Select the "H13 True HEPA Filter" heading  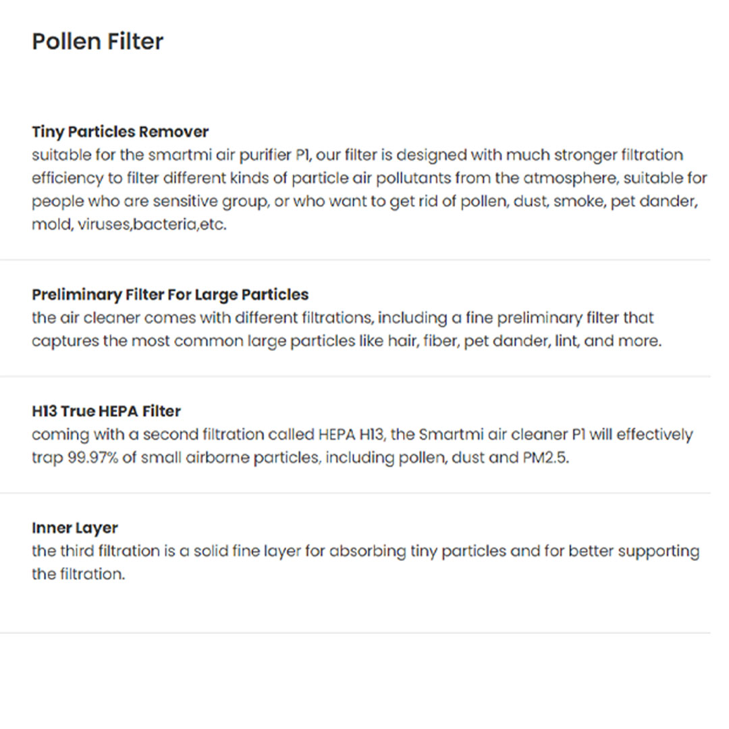click(106, 411)
